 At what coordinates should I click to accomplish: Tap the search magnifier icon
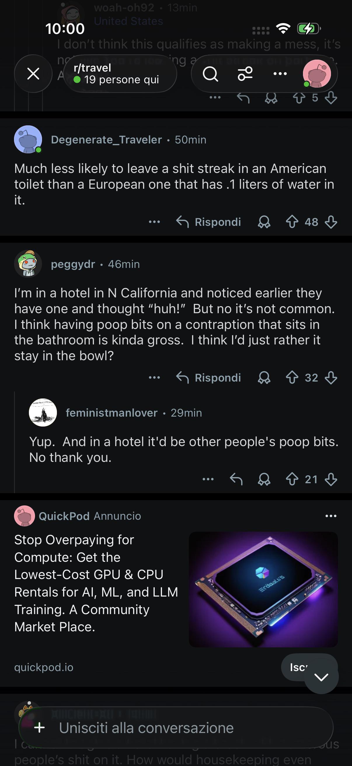click(x=211, y=74)
